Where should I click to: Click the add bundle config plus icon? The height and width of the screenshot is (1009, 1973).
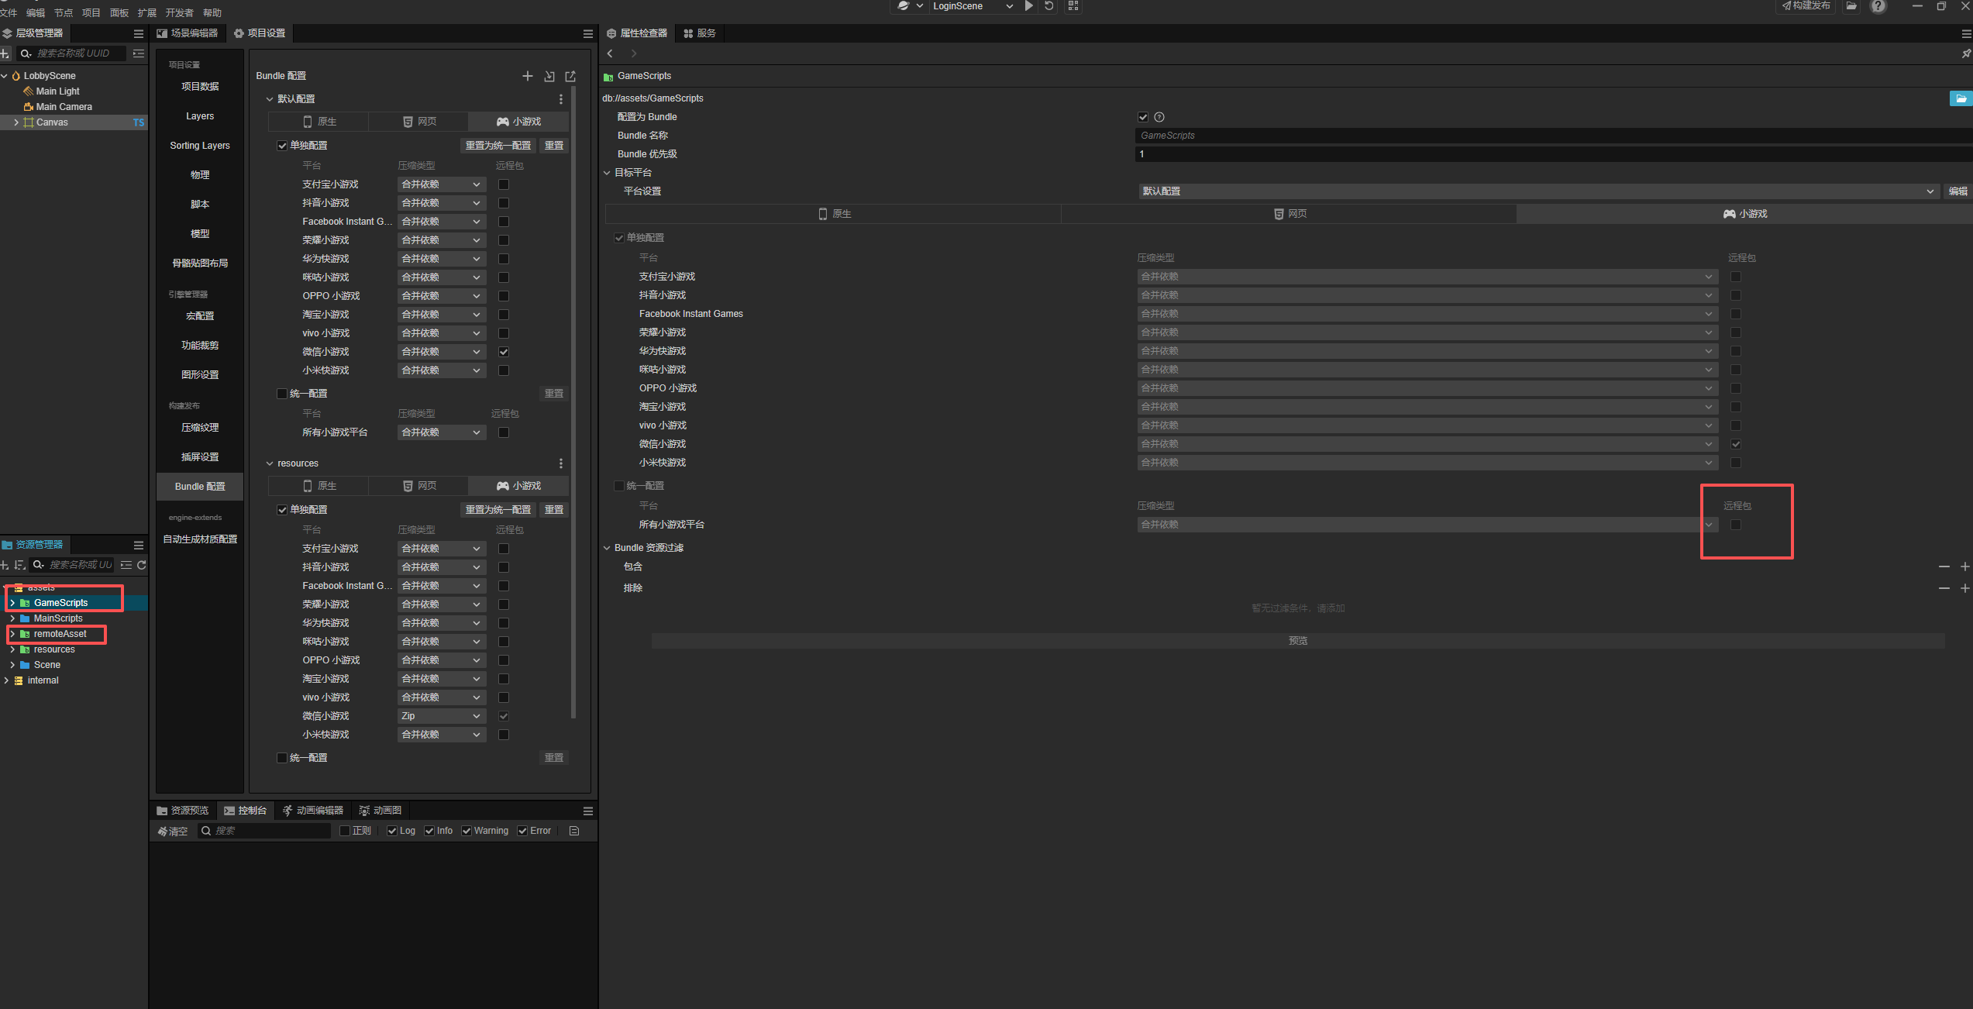point(528,76)
